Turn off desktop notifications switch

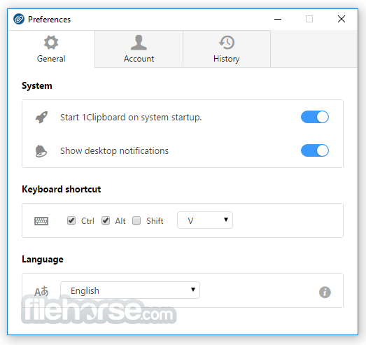coord(315,150)
